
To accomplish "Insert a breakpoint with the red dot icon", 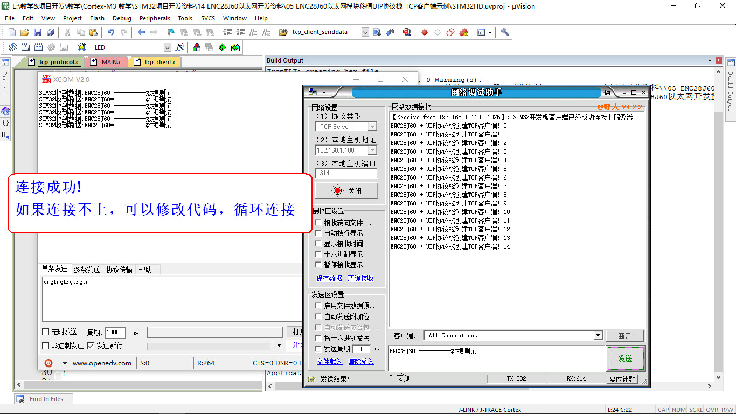I will coord(425,32).
